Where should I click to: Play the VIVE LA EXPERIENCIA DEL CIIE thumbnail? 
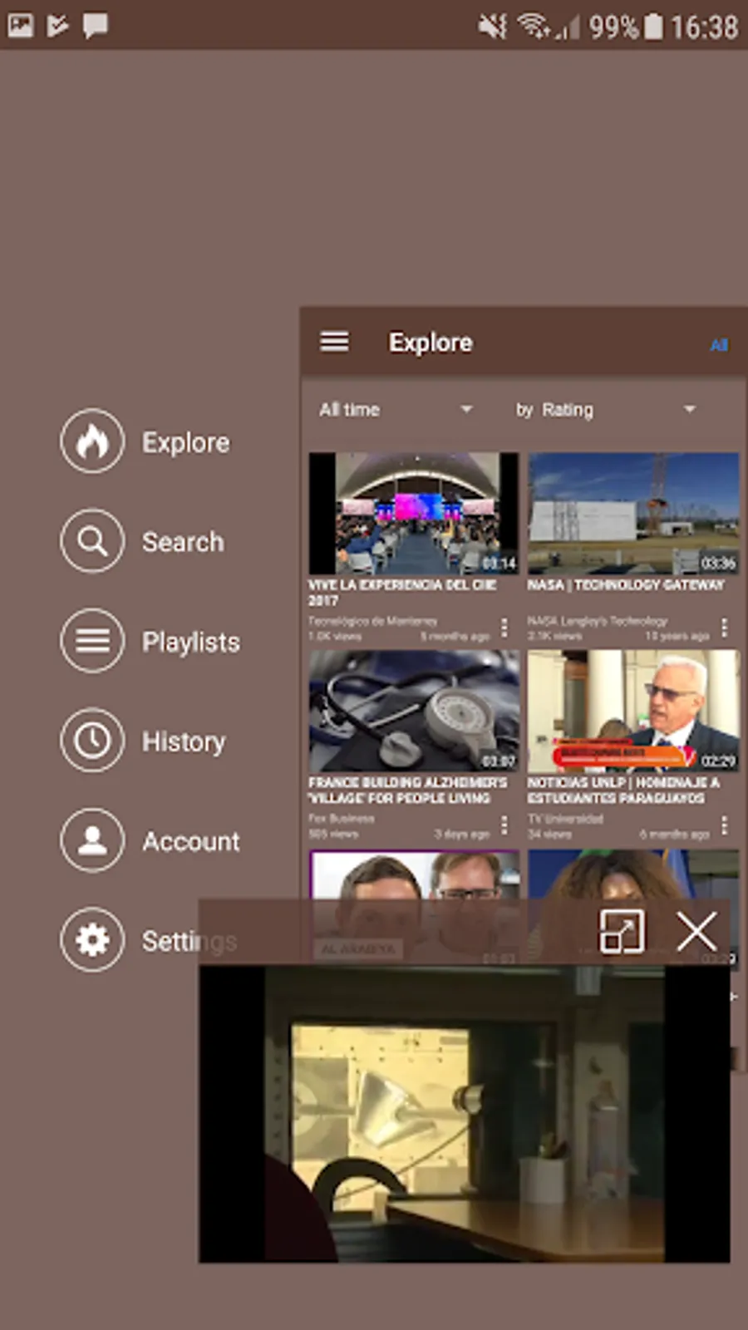(x=414, y=513)
